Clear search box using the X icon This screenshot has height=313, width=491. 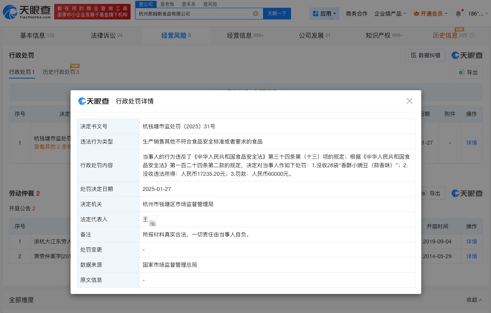[x=256, y=13]
